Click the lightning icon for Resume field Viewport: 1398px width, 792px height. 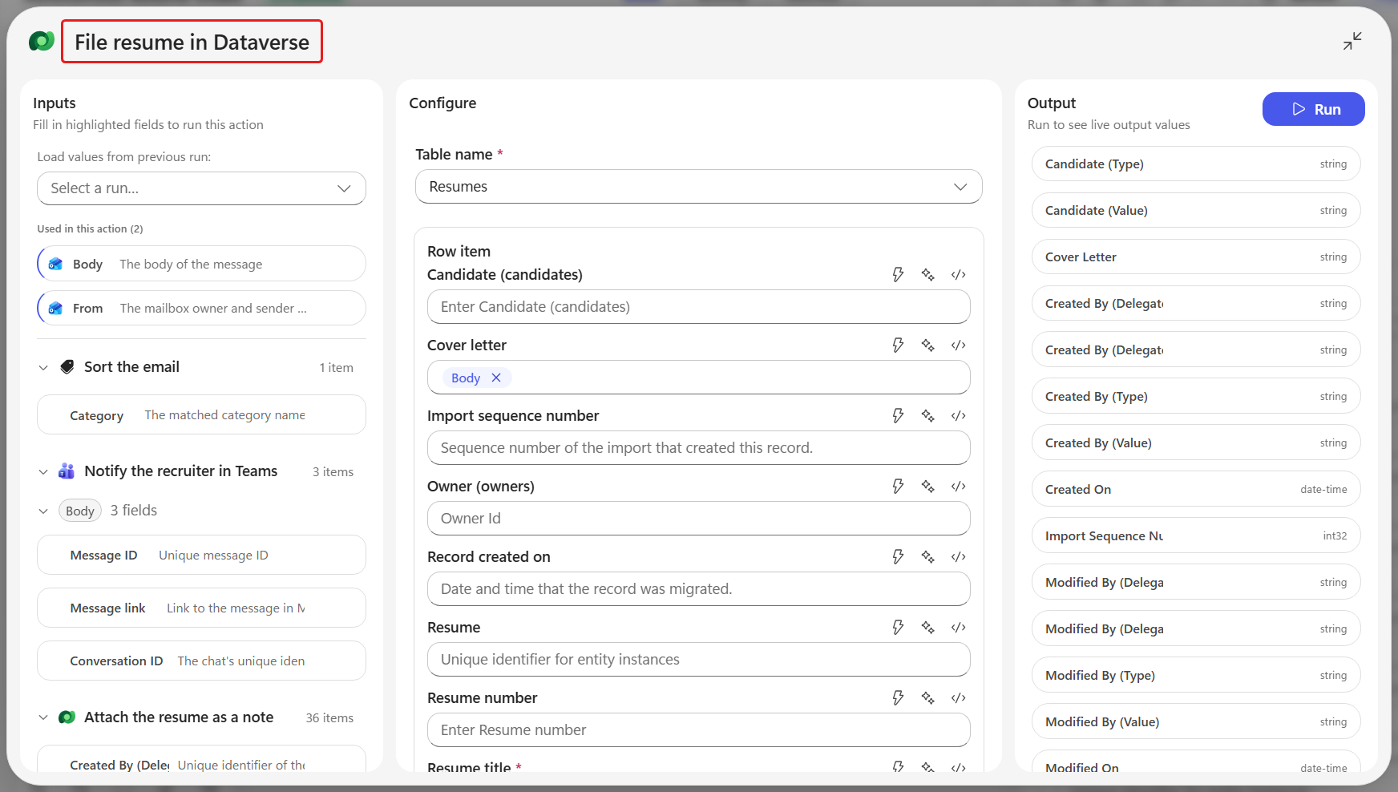click(898, 628)
